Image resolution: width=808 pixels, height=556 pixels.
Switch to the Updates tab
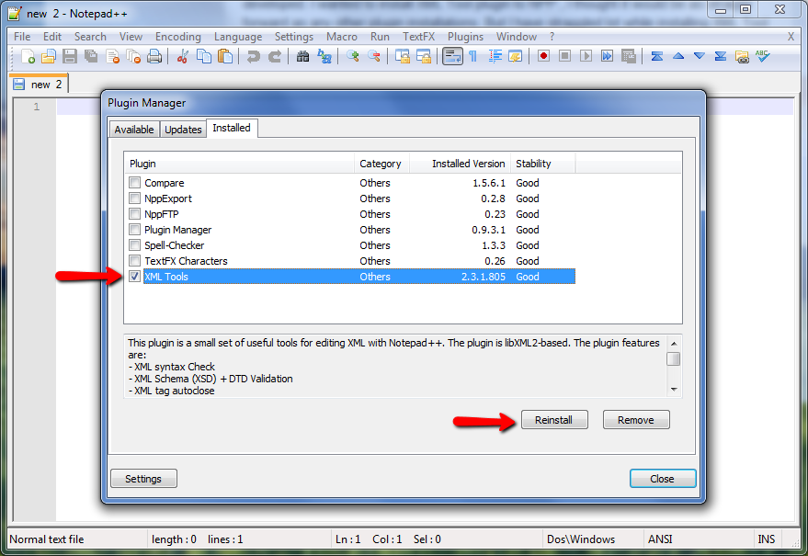click(x=183, y=130)
